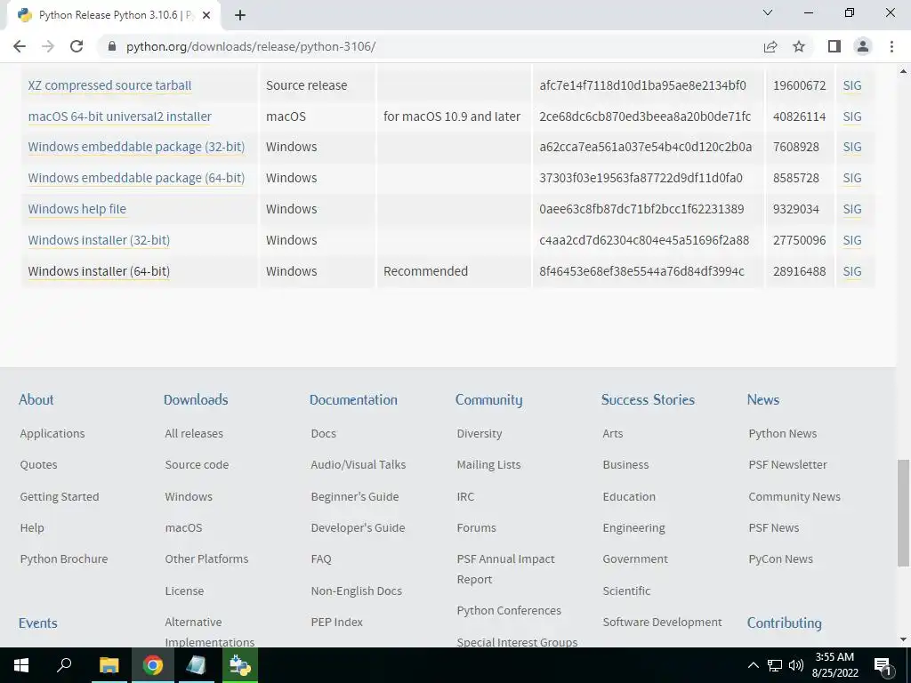
Task: Open the Mailing Lists link
Action: (x=488, y=464)
